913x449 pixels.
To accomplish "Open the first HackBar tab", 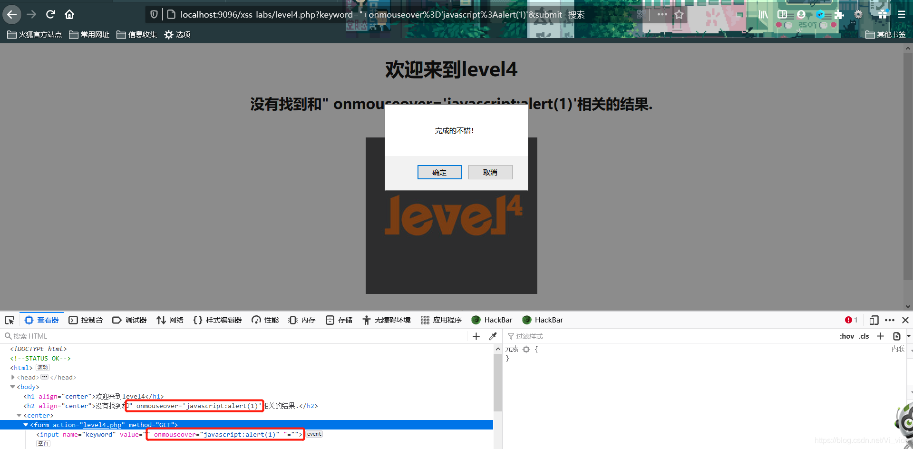I will pos(492,320).
